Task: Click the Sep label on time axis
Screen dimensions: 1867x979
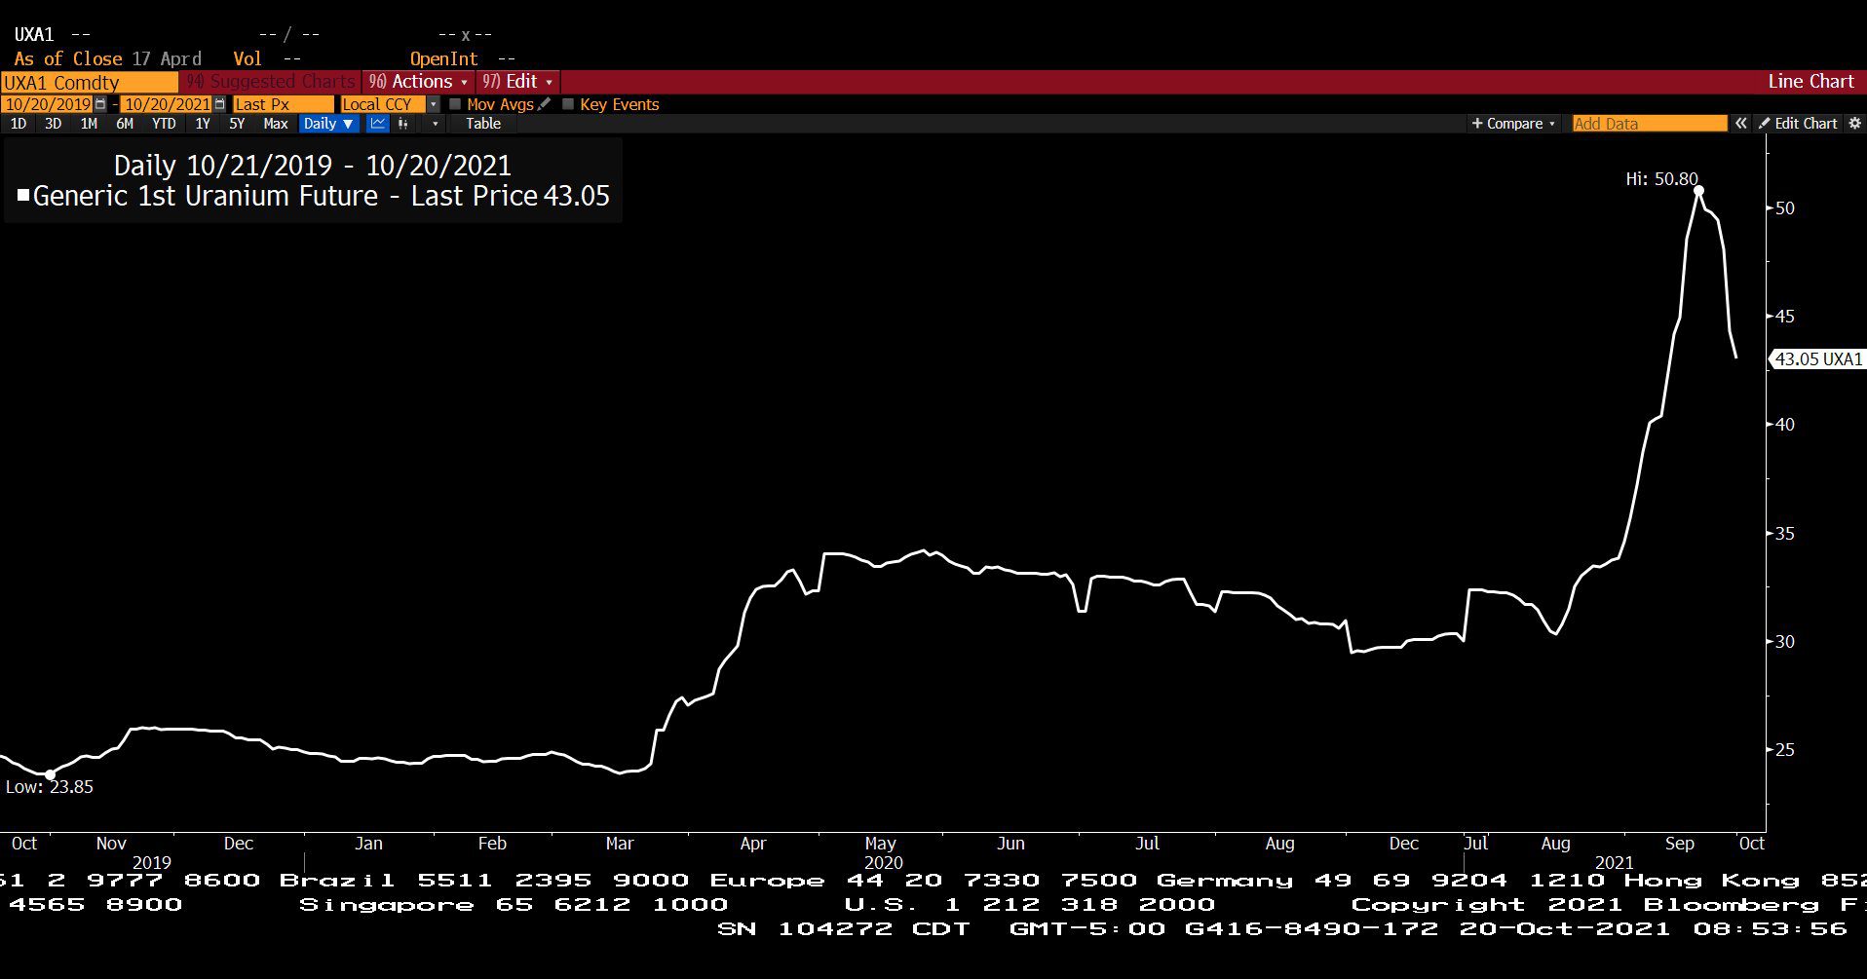Action: (x=1680, y=844)
